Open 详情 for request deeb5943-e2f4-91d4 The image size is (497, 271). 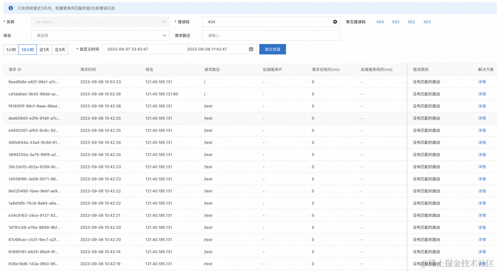(482, 118)
